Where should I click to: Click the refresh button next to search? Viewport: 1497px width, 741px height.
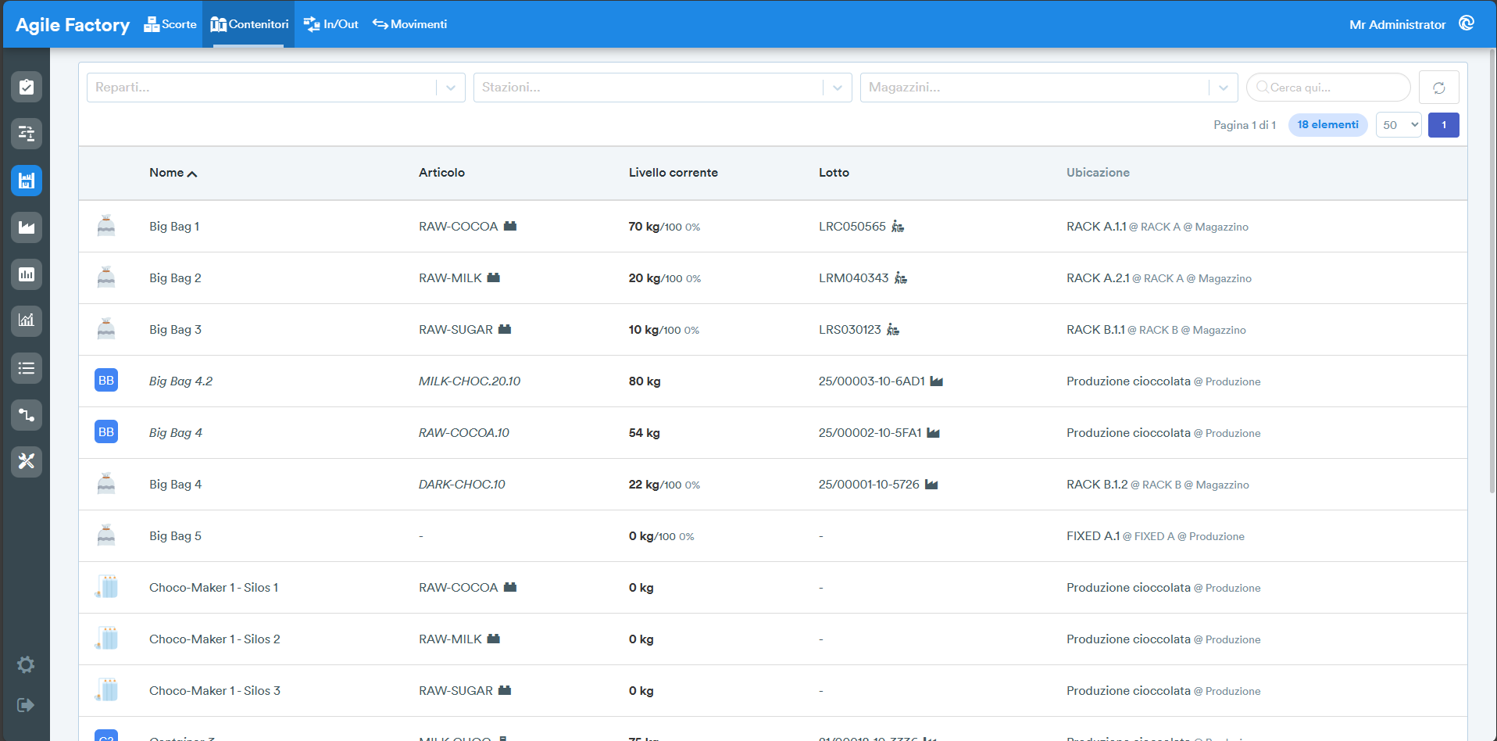(x=1438, y=88)
